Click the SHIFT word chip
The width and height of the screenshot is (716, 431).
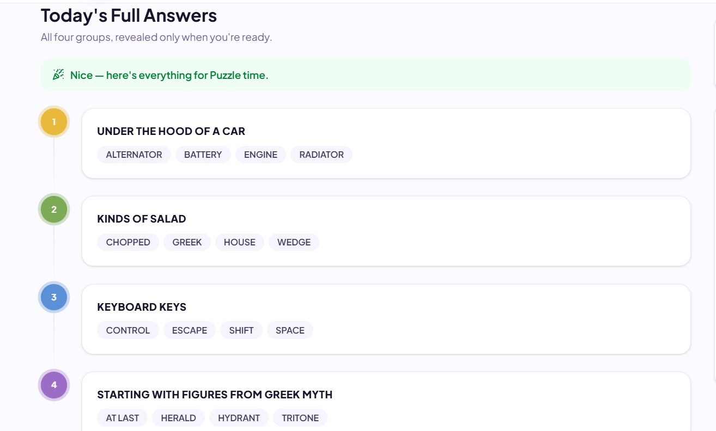pyautogui.click(x=241, y=330)
